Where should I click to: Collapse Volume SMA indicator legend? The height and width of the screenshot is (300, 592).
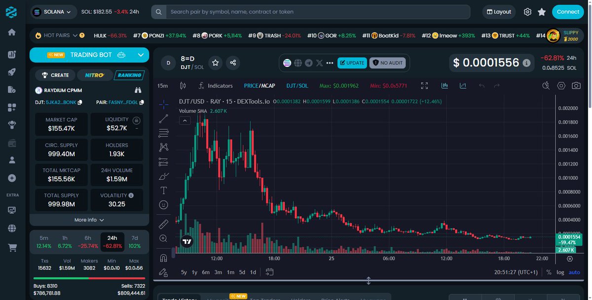pyautogui.click(x=185, y=120)
